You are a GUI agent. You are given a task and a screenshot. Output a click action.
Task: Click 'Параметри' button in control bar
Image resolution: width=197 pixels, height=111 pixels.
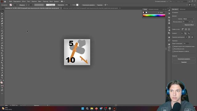click(100, 5)
